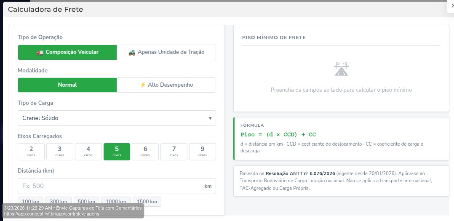Choose the 1500 km preset button

tap(147, 201)
